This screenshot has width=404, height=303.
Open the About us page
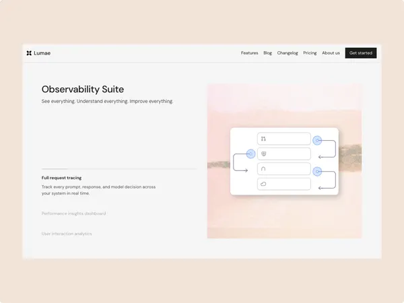331,53
